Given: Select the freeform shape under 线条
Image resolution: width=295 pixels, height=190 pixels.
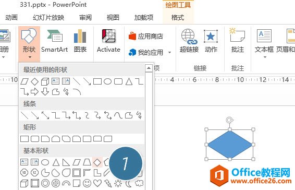Looking at the screenshot, I should pos(129,115).
